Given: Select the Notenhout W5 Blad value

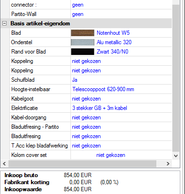Looking at the screenshot, I should pos(113,33).
